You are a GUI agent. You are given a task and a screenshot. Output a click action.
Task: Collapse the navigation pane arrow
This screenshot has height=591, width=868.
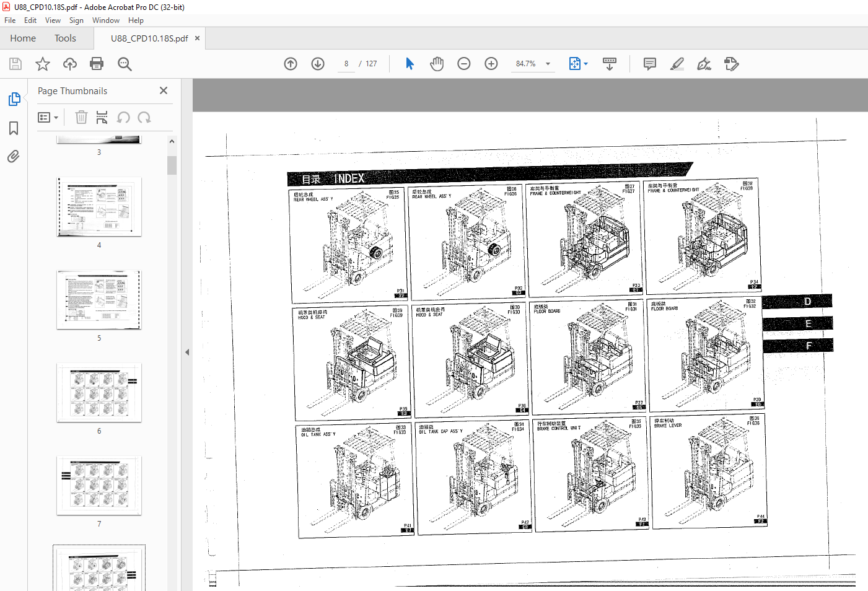(186, 352)
